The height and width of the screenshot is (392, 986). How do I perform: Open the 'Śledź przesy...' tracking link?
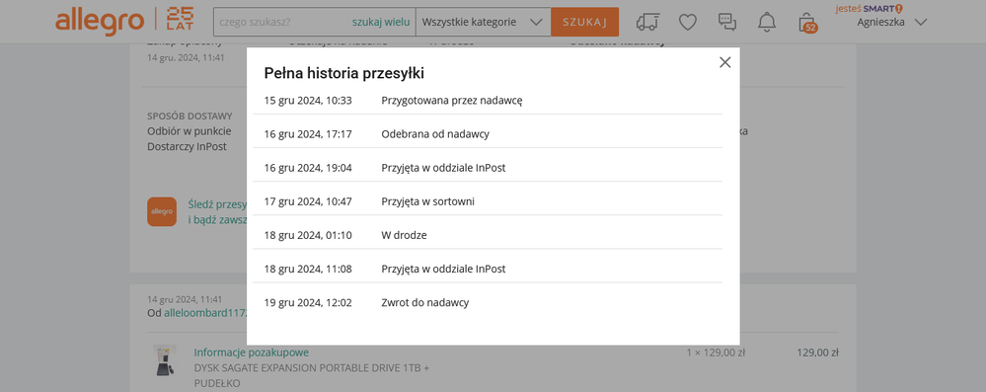[217, 204]
